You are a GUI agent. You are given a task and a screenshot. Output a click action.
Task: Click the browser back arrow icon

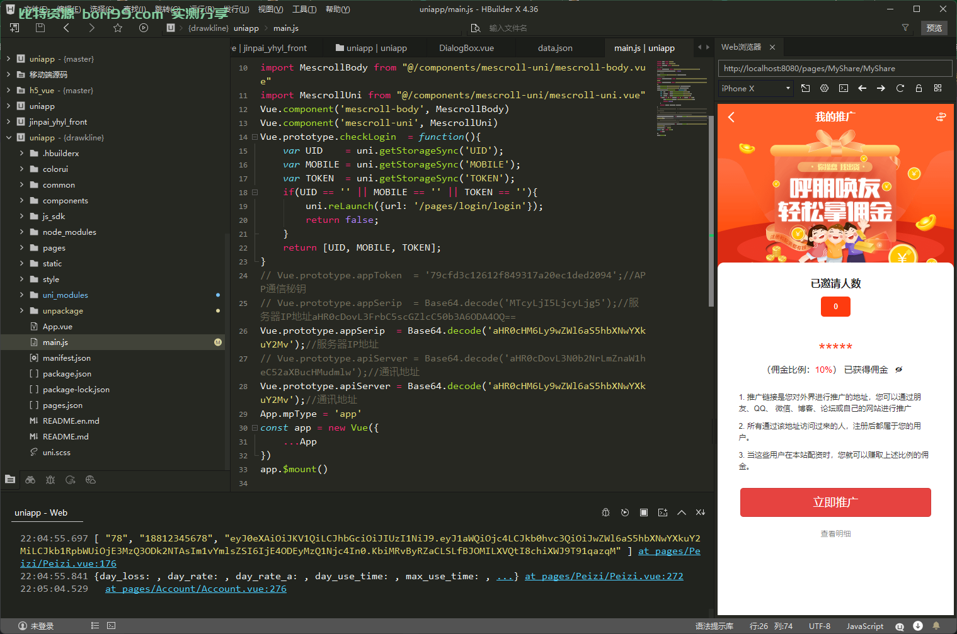[x=862, y=88]
